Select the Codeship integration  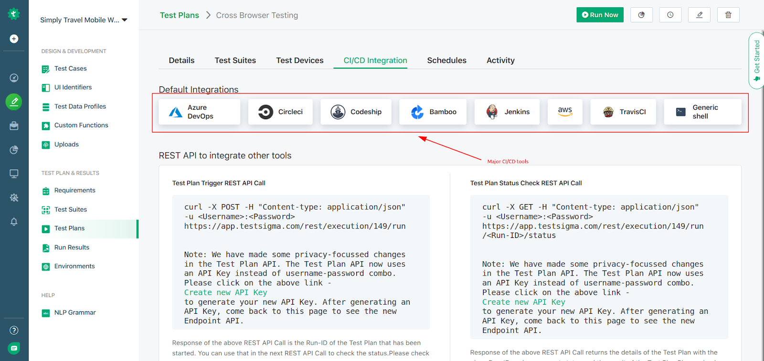pos(356,112)
